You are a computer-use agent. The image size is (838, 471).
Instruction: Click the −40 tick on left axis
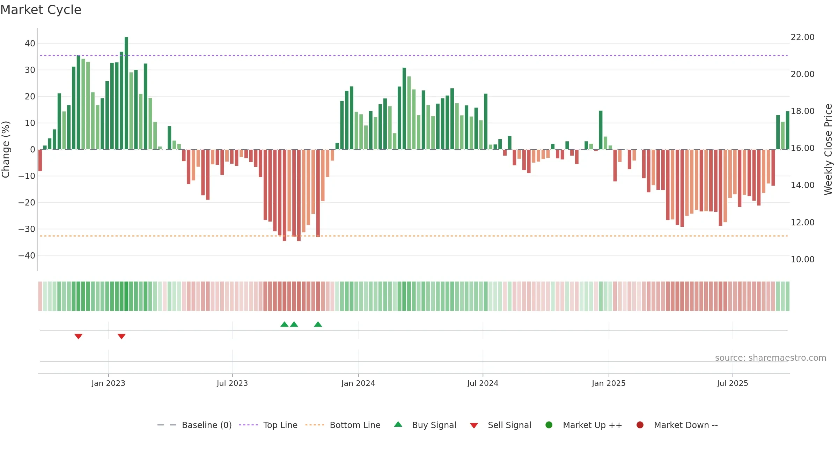coord(27,256)
